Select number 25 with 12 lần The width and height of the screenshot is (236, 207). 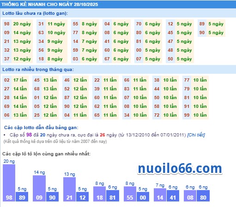(37, 115)
